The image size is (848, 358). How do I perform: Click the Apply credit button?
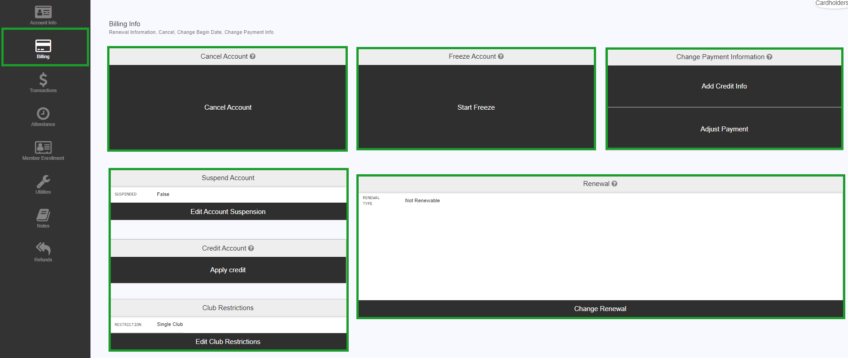[228, 270]
